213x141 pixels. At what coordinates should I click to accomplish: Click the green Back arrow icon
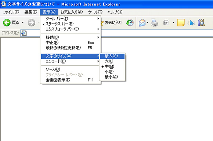point(7,22)
